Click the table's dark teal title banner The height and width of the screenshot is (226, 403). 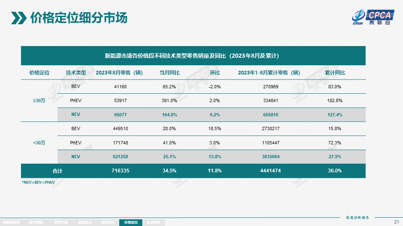click(193, 56)
